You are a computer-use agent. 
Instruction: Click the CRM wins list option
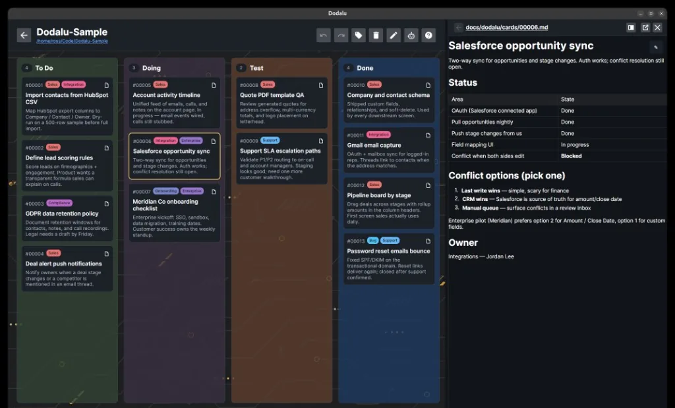pyautogui.click(x=542, y=199)
